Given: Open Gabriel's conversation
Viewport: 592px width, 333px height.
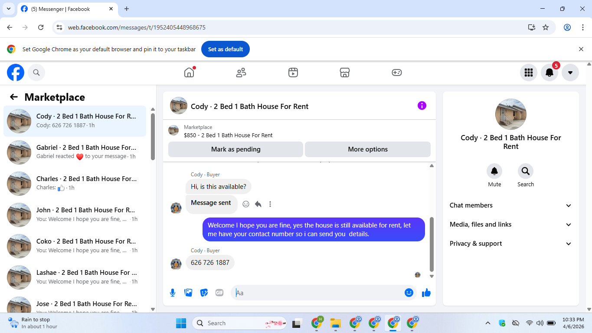Looking at the screenshot, I should tap(75, 152).
